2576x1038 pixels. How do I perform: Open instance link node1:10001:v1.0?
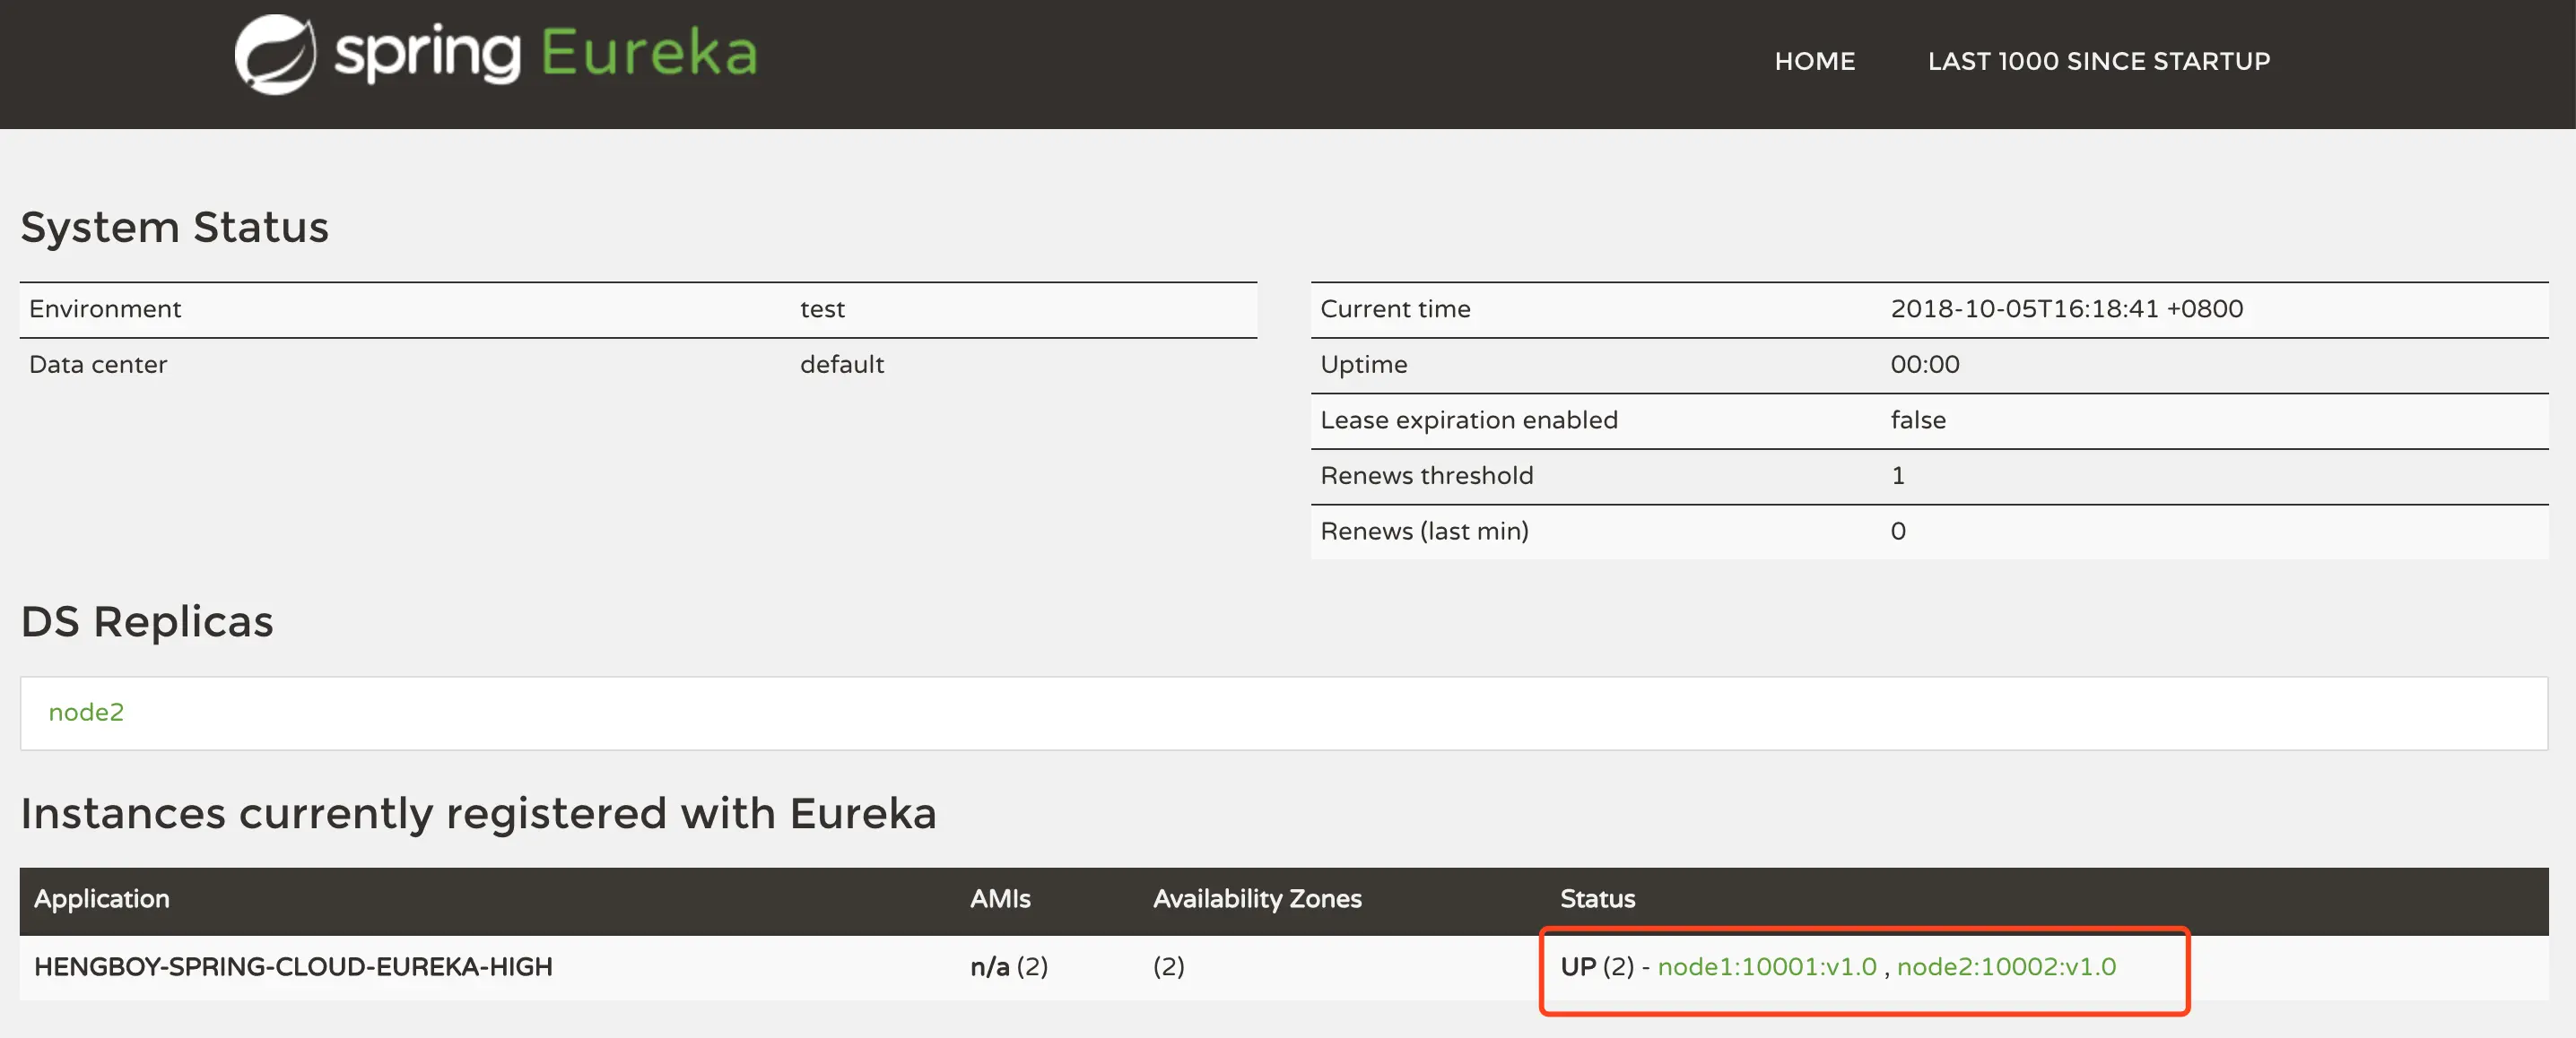(1766, 966)
